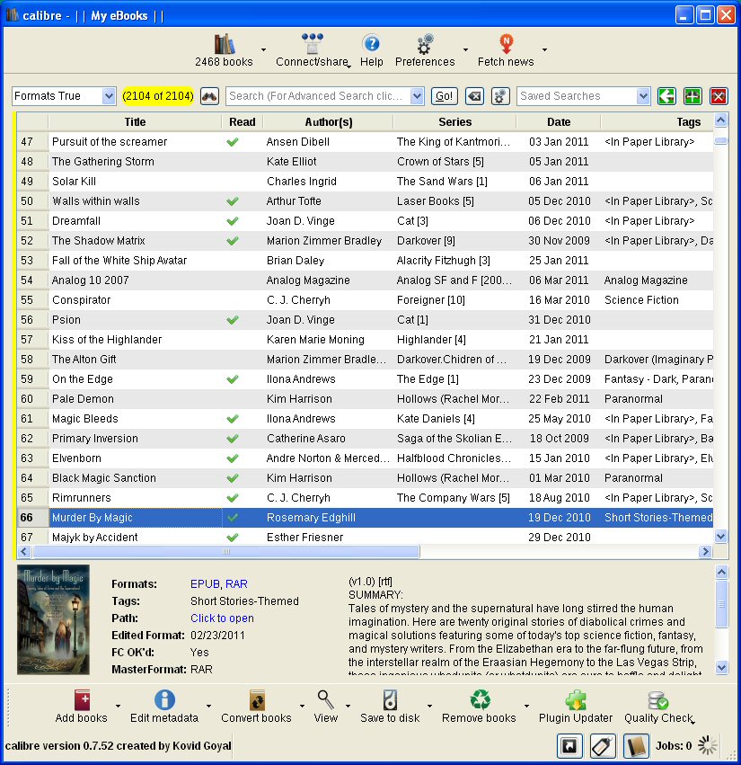Select the 'Kiss of the Highlander' book
Image resolution: width=741 pixels, height=765 pixels.
point(107,340)
